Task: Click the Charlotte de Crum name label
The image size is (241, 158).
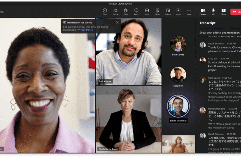Action: point(108,149)
